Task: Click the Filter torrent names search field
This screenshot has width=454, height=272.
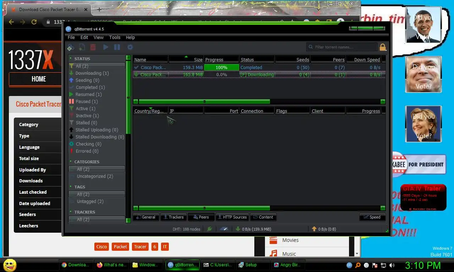Action: click(x=342, y=47)
